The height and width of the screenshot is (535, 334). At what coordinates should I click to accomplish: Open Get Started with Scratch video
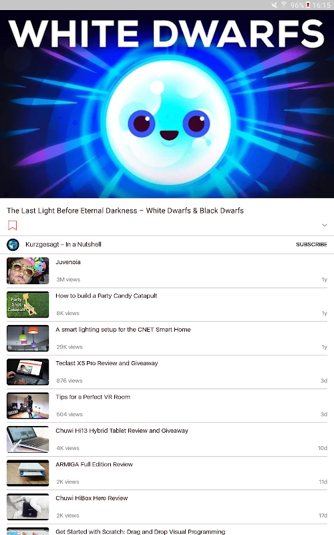coord(140,532)
